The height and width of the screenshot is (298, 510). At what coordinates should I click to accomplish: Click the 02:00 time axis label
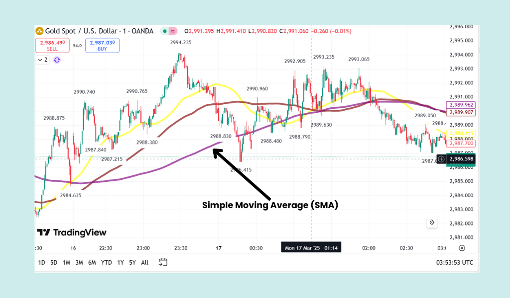(369, 248)
